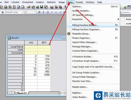Click Book1 horizontal scrollbar left arrow
Screen dimensions: 131x100
point(62,93)
